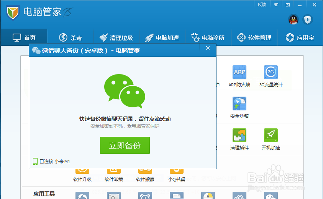
Task: Open the 安全沙箱 tool icon
Action: 239,104
